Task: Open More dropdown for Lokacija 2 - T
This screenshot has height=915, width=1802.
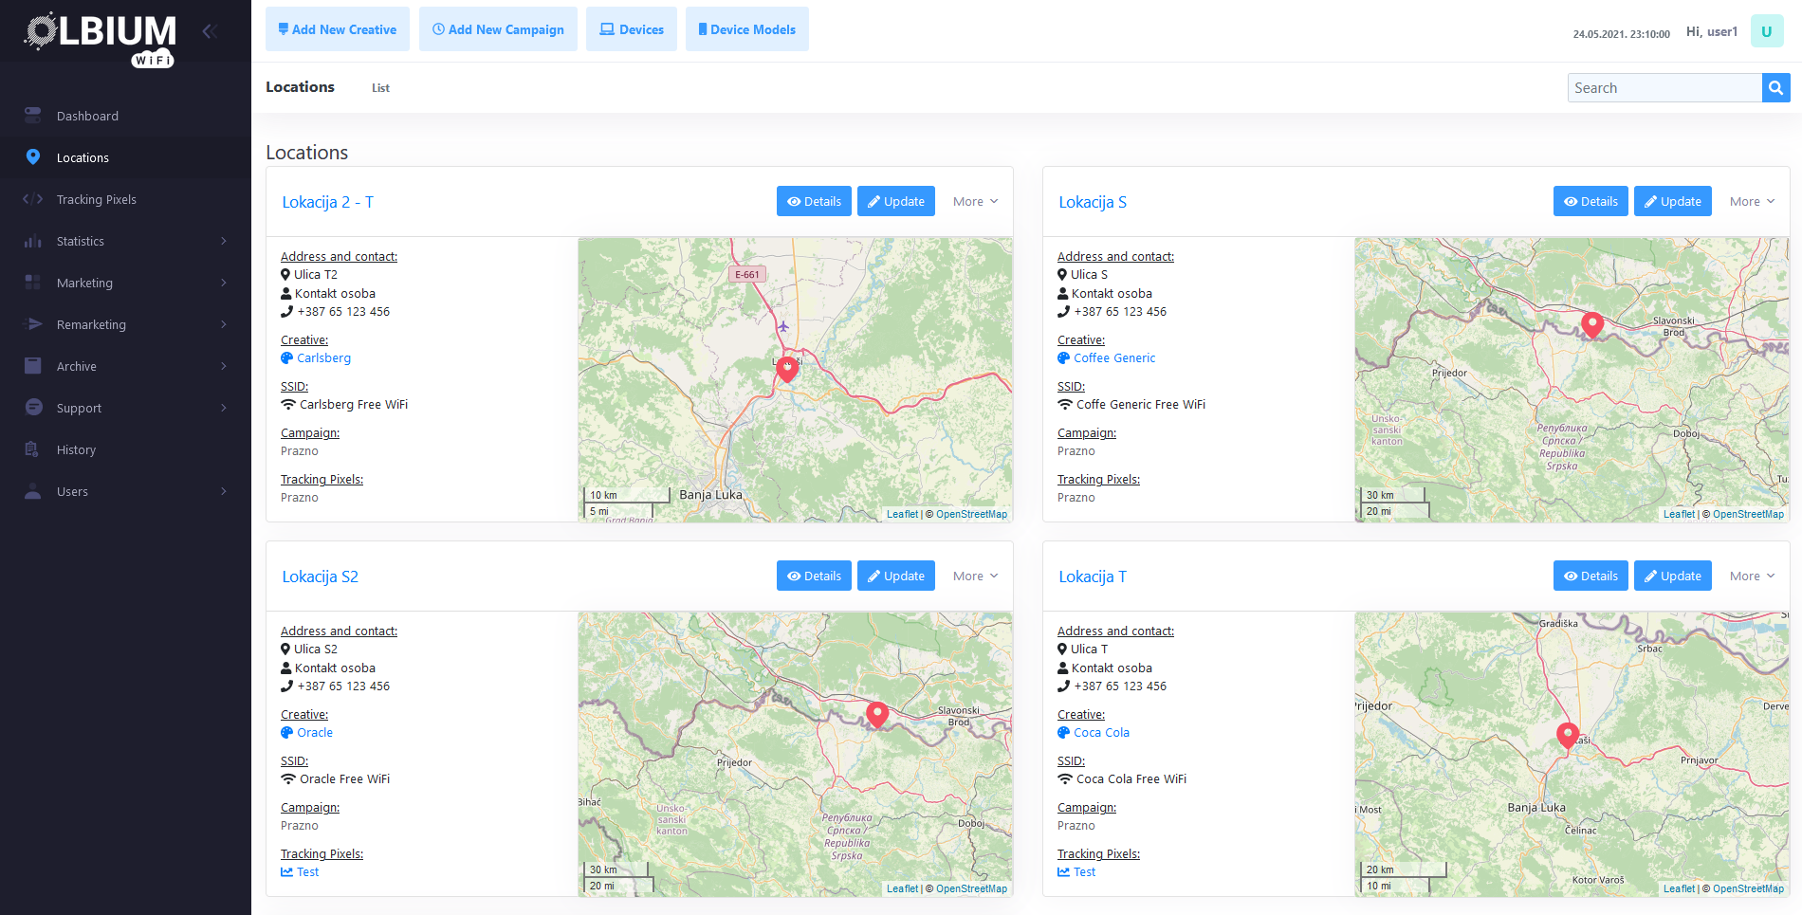Action: tap(975, 202)
